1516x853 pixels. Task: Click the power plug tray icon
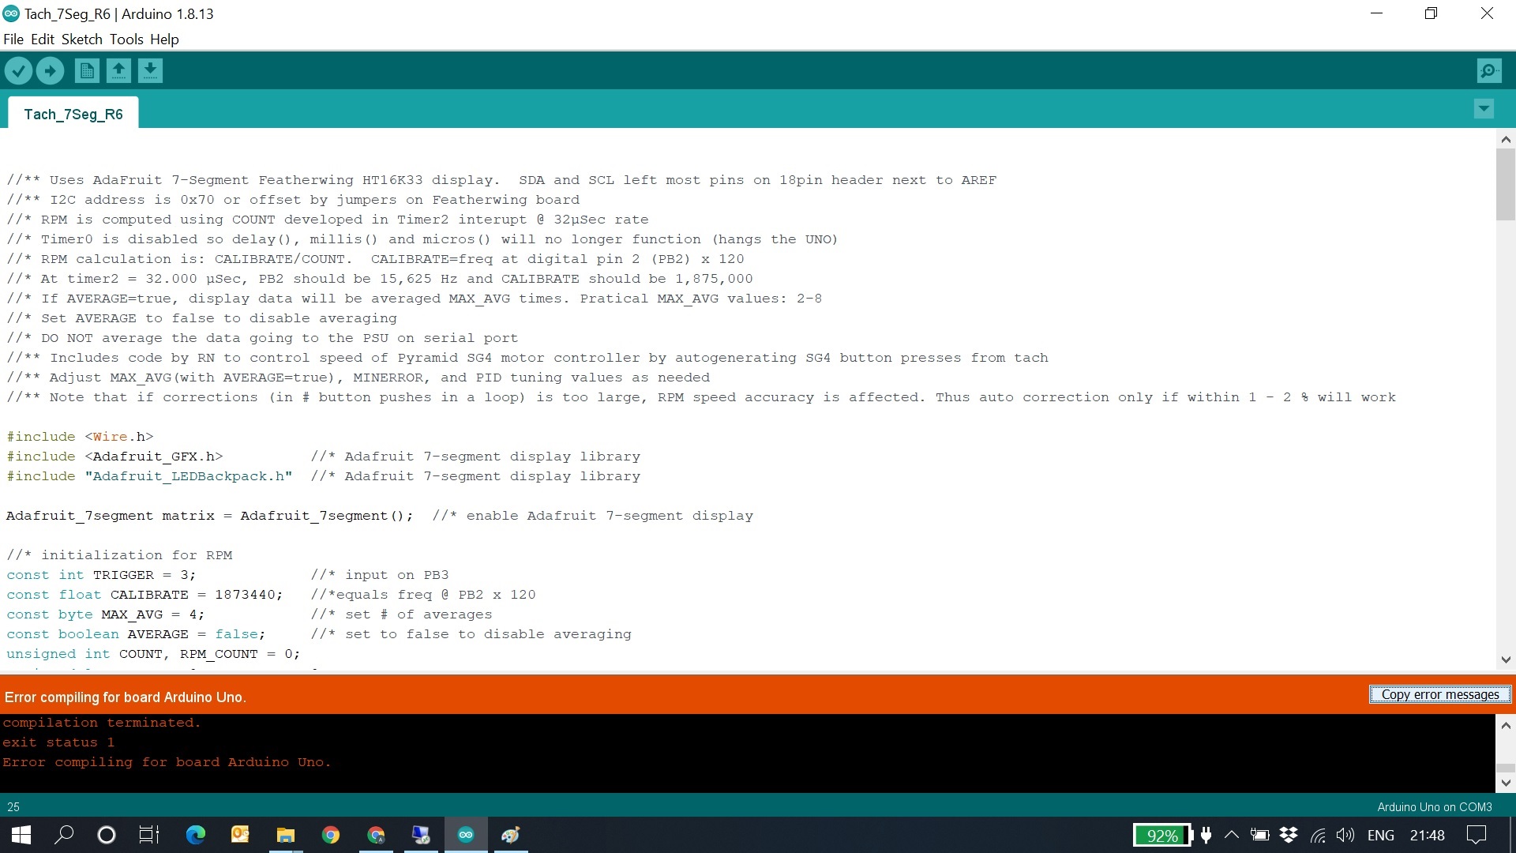coord(1206,835)
